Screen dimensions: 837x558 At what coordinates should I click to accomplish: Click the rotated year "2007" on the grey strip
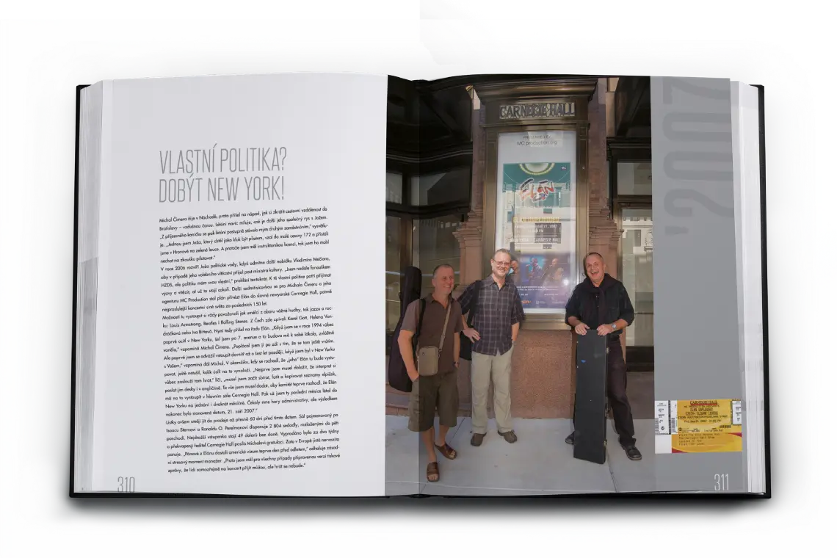click(697, 155)
